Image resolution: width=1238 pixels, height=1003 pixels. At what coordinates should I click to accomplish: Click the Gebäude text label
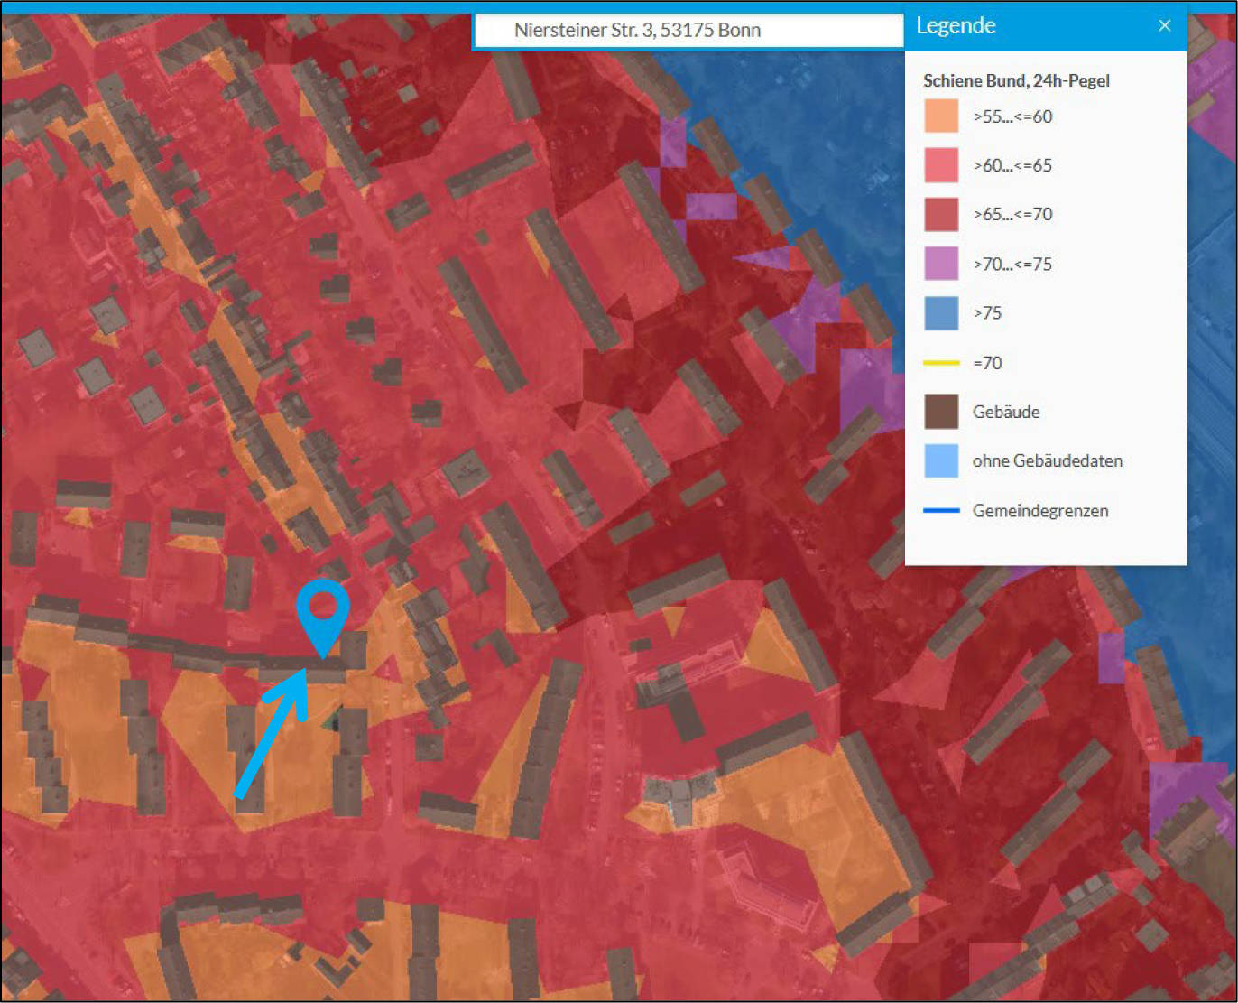click(x=1005, y=412)
